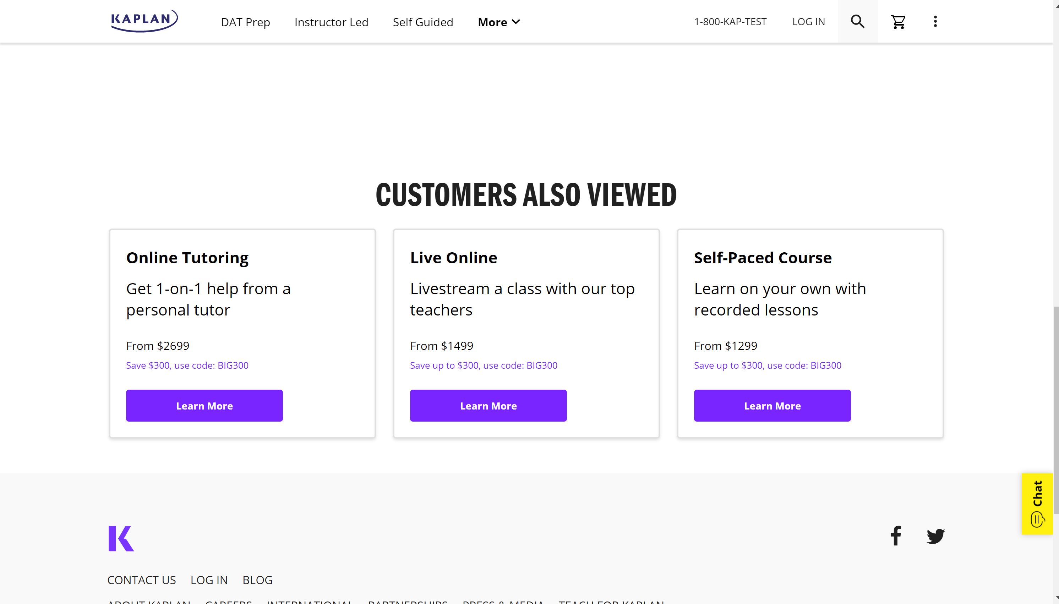Expand the More dropdown menu
The width and height of the screenshot is (1059, 604).
(x=498, y=22)
